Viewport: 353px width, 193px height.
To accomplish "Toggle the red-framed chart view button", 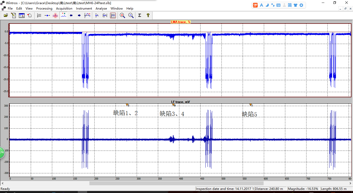I will coord(113,16).
